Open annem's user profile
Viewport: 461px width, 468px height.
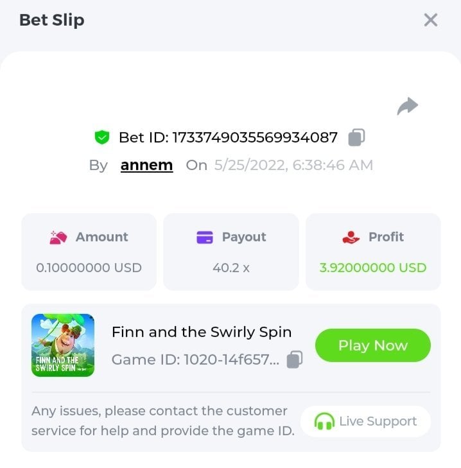[x=146, y=165]
